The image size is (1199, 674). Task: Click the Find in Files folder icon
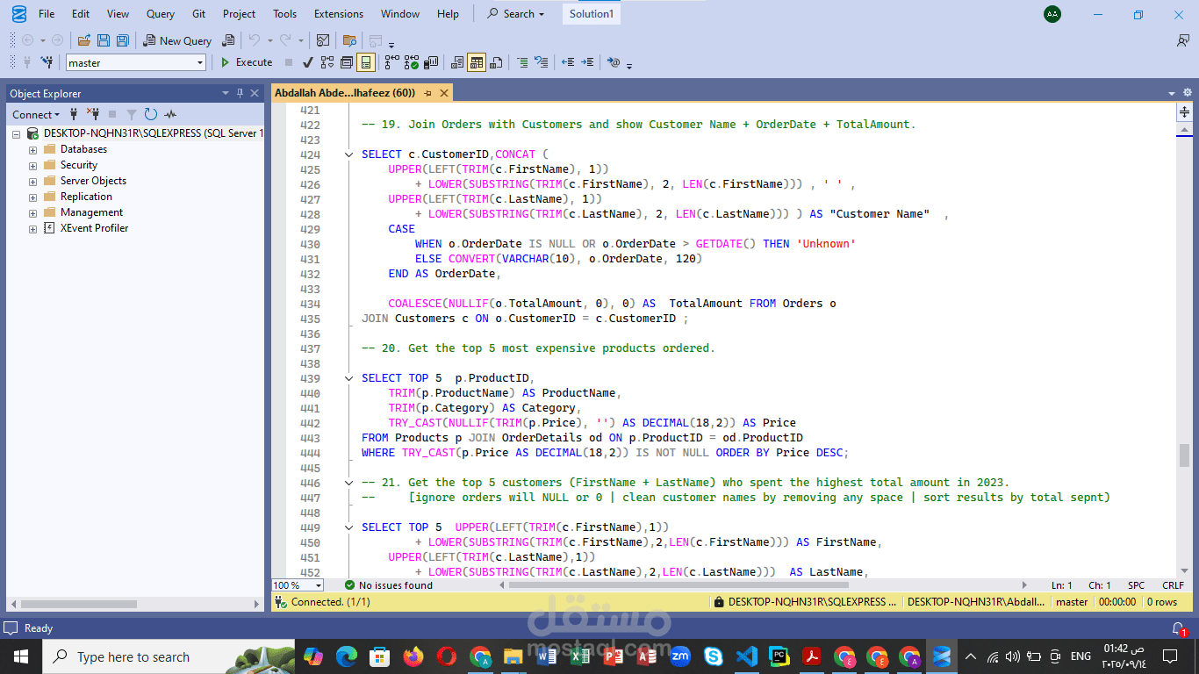[349, 40]
